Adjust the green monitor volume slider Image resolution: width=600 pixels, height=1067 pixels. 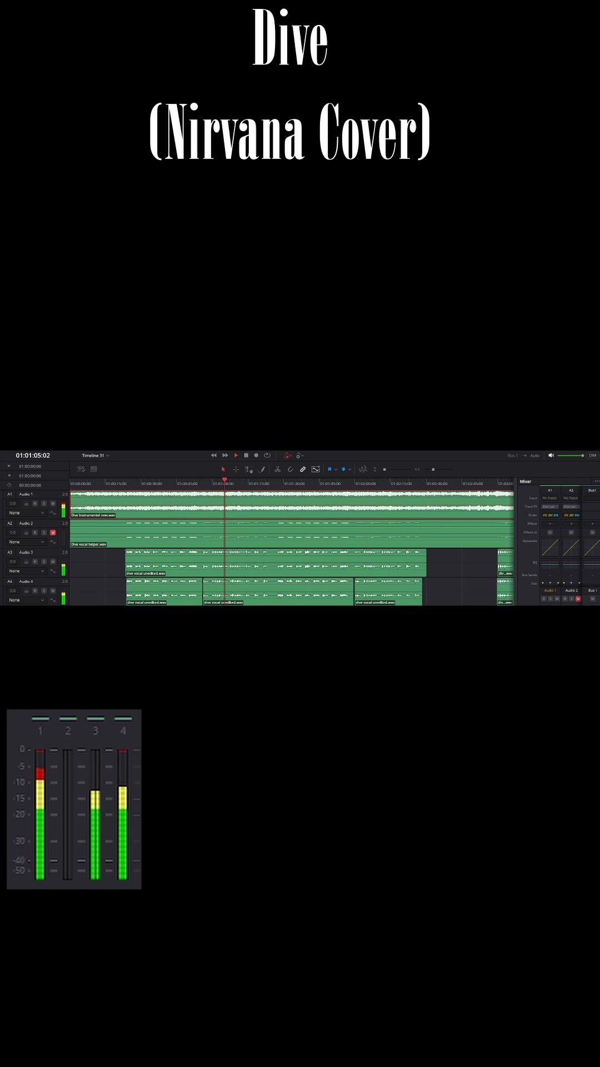[x=571, y=455]
